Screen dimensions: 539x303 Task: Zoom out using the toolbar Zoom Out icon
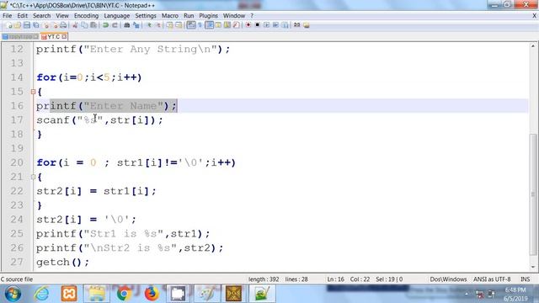pyautogui.click(x=158, y=25)
